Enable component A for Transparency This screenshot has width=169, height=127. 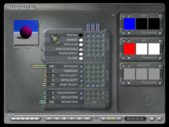87,93
